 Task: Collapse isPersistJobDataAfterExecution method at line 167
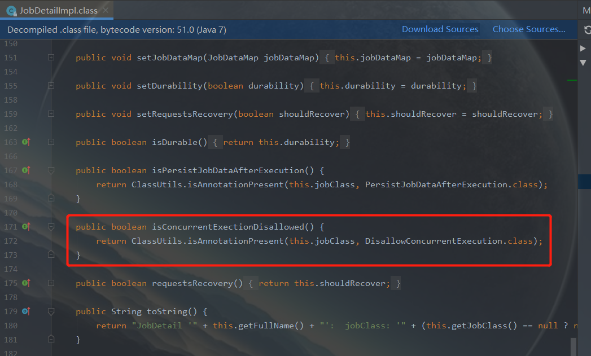[51, 170]
